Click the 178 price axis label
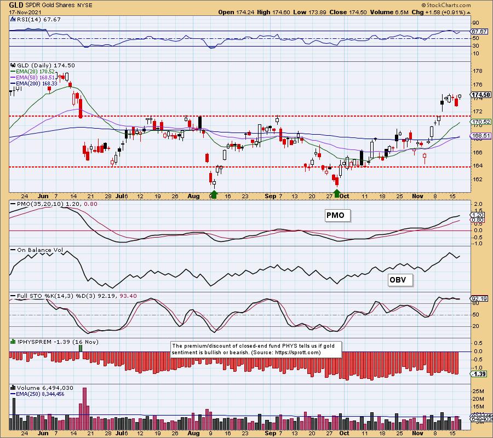Screen dimensions: 493x438 click(x=477, y=71)
